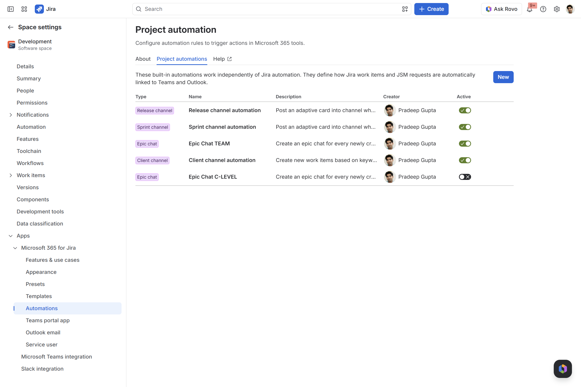Click Pradeep Gupta avatar in Client channel row
Viewport: 581px width, 387px height.
[x=390, y=160]
